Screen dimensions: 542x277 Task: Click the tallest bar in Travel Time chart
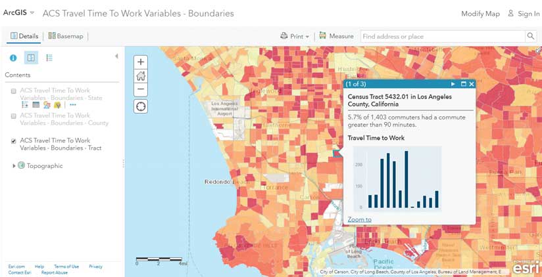pyautogui.click(x=406, y=179)
